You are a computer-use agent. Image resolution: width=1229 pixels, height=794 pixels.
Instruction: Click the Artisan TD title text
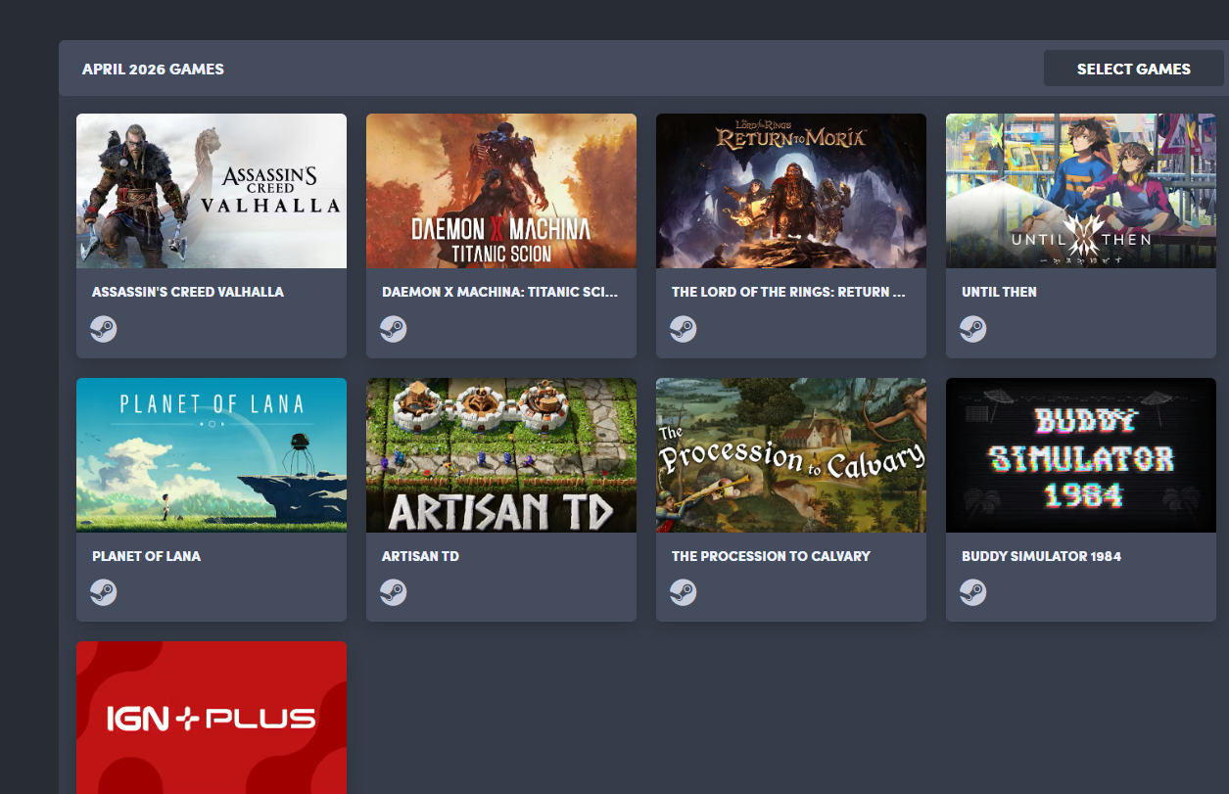click(420, 556)
